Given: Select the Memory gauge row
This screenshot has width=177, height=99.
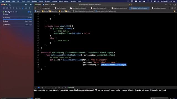Looking at the screenshot, I should (x=17, y=18).
